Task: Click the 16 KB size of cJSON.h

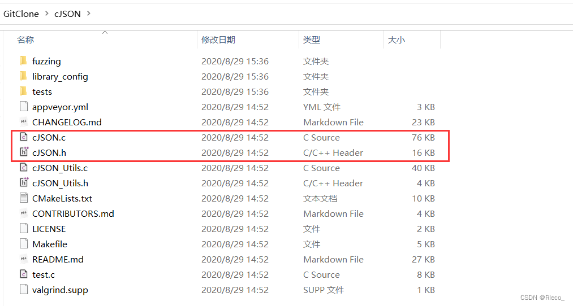Action: 423,153
